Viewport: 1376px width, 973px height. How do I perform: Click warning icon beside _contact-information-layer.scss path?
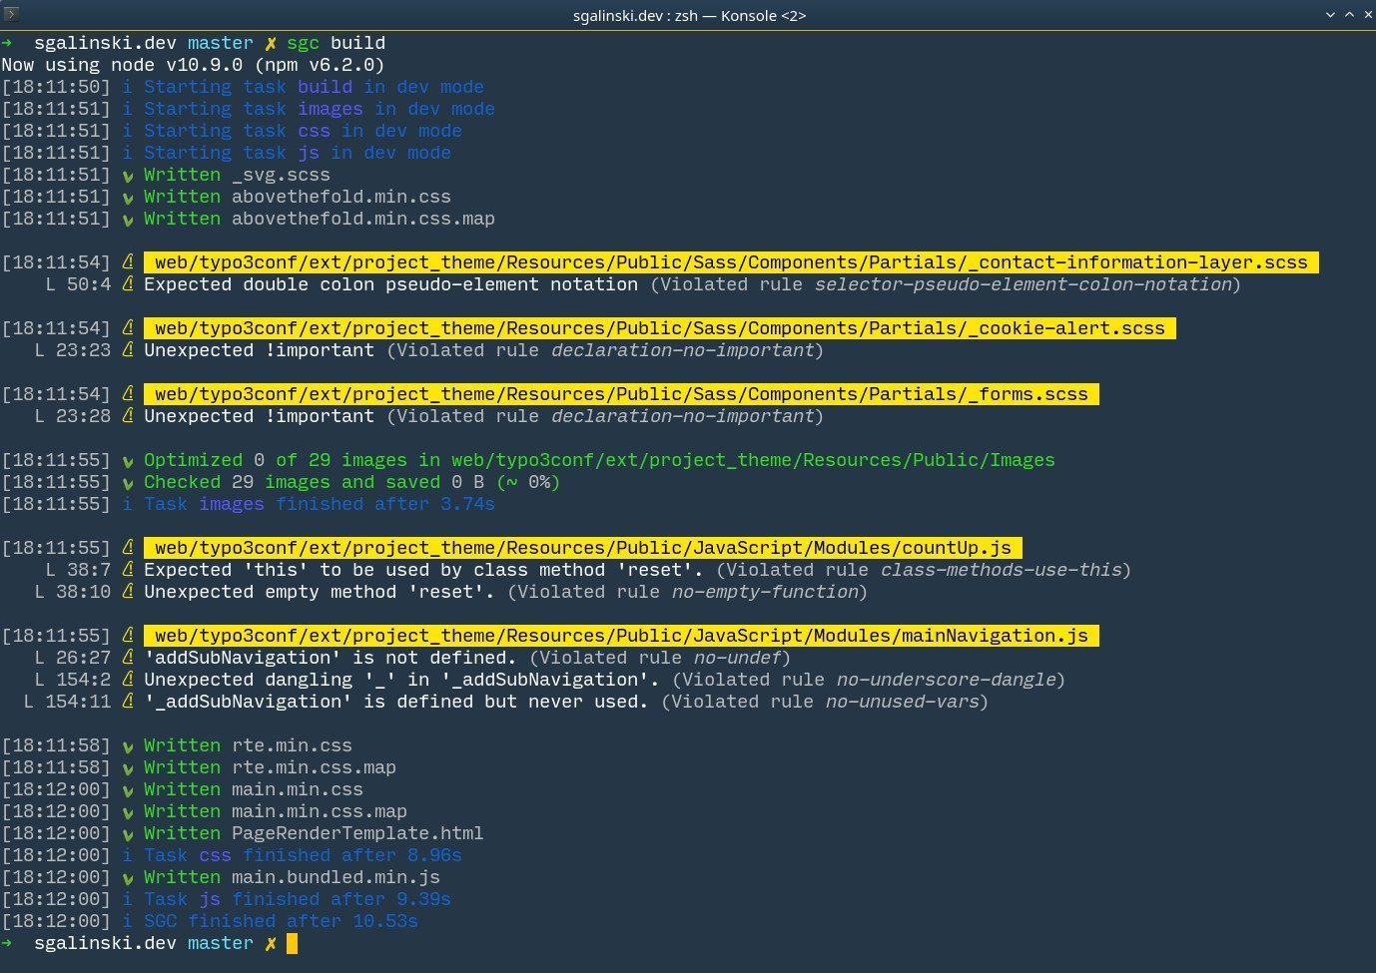pos(128,262)
